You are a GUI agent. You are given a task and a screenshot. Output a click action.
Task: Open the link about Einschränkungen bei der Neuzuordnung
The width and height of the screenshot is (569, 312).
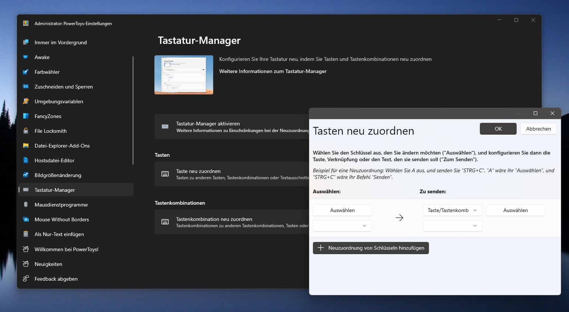pyautogui.click(x=243, y=131)
